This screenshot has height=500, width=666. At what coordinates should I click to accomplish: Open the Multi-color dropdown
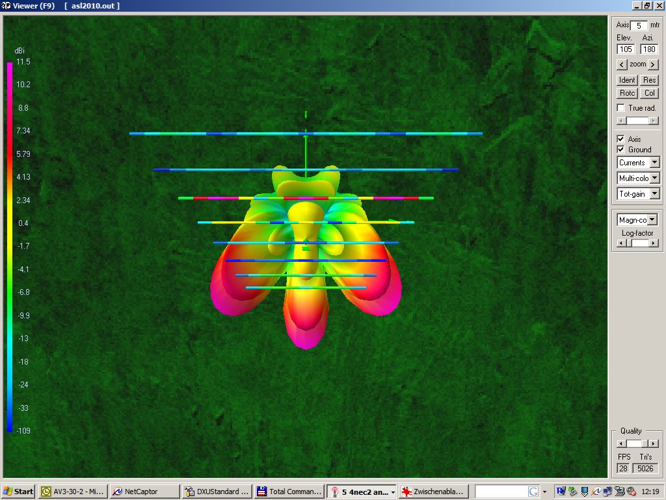click(654, 178)
